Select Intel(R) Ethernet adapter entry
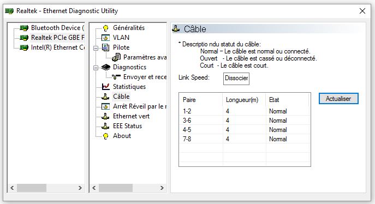The width and height of the screenshot is (375, 204). pos(58,47)
